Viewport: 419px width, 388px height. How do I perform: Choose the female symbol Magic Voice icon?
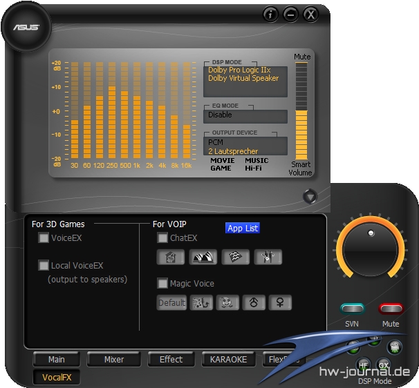[280, 302]
